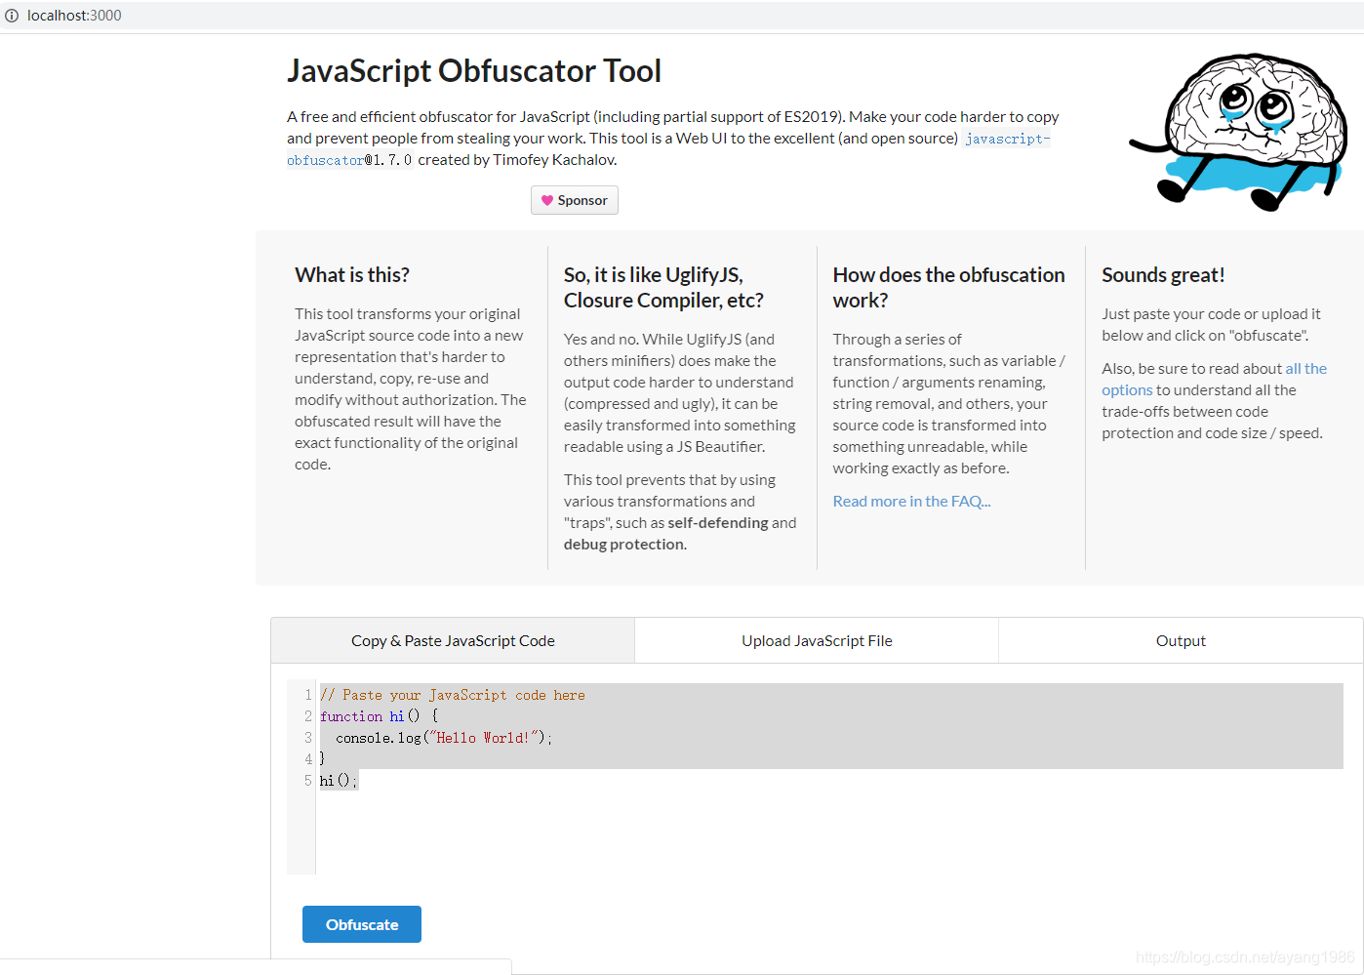The height and width of the screenshot is (975, 1364).
Task: Switch to the Upload JavaScript File tab
Action: (x=816, y=640)
